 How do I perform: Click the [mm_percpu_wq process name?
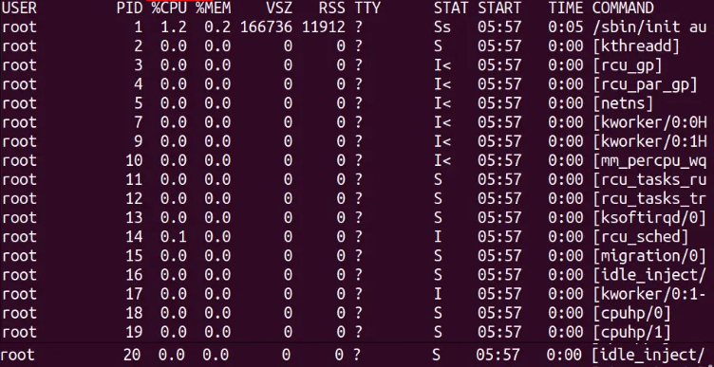click(x=649, y=161)
